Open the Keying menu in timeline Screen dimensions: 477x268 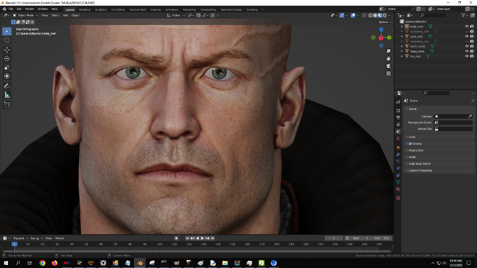(x=35, y=238)
